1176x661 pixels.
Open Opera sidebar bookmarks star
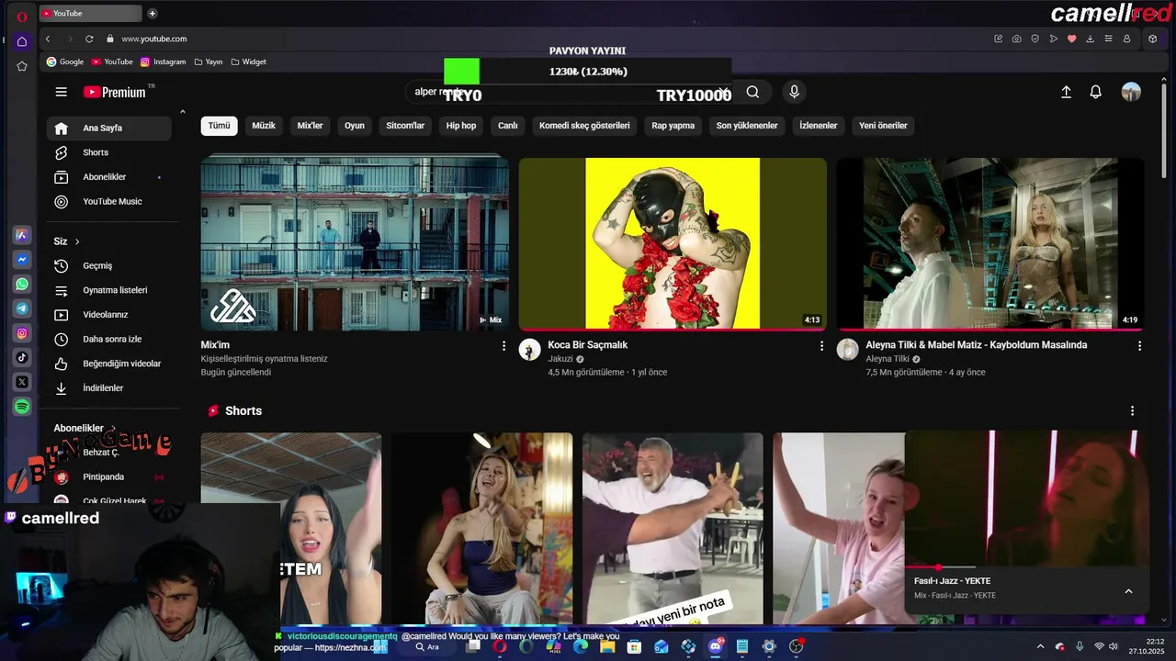pos(22,66)
